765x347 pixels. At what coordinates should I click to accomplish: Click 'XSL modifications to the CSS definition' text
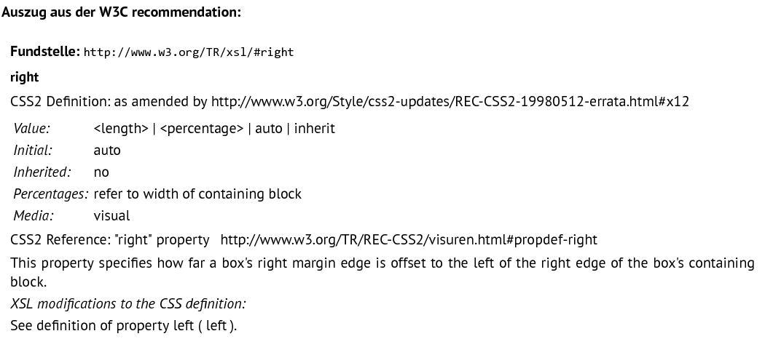(x=128, y=303)
